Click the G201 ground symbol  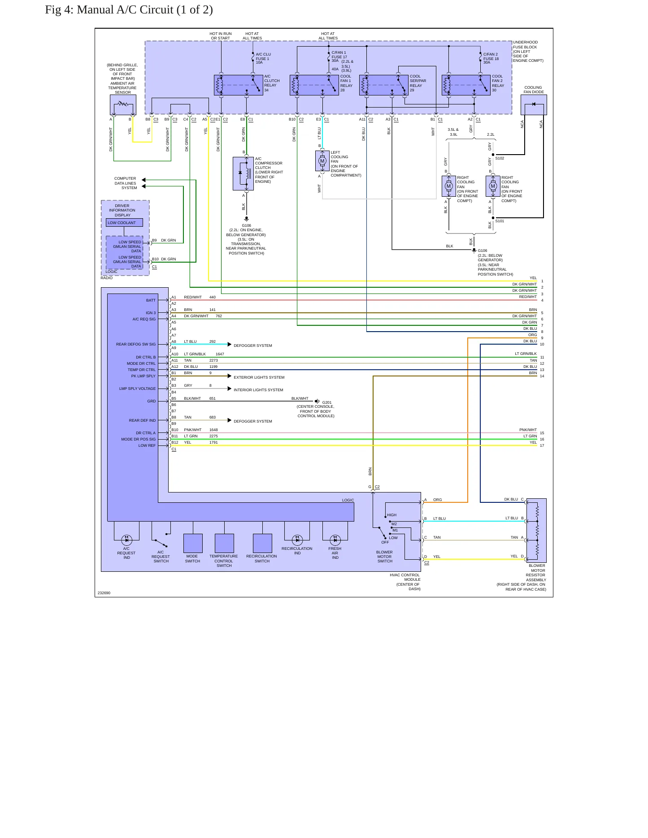click(x=317, y=401)
